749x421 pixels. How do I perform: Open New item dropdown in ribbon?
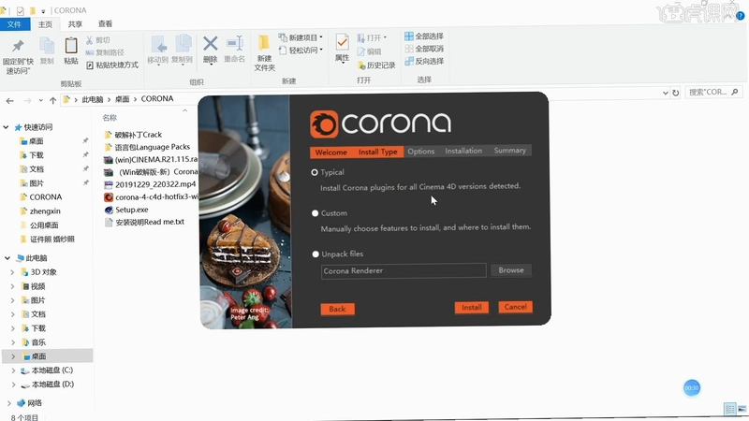301,37
